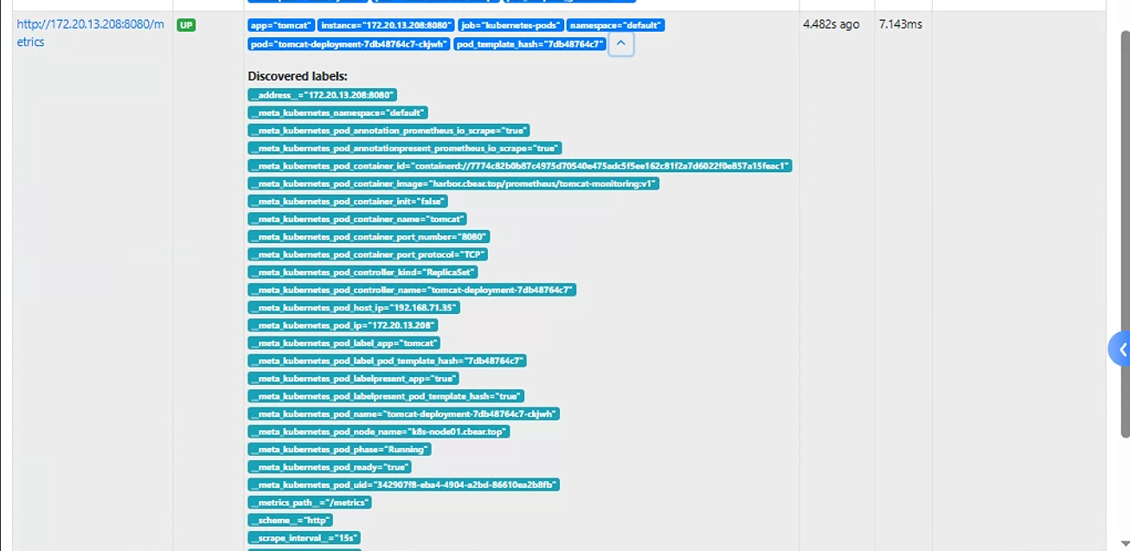Click the "4.482s ago" last scrape value
Image resolution: width=1130 pixels, height=551 pixels.
831,24
